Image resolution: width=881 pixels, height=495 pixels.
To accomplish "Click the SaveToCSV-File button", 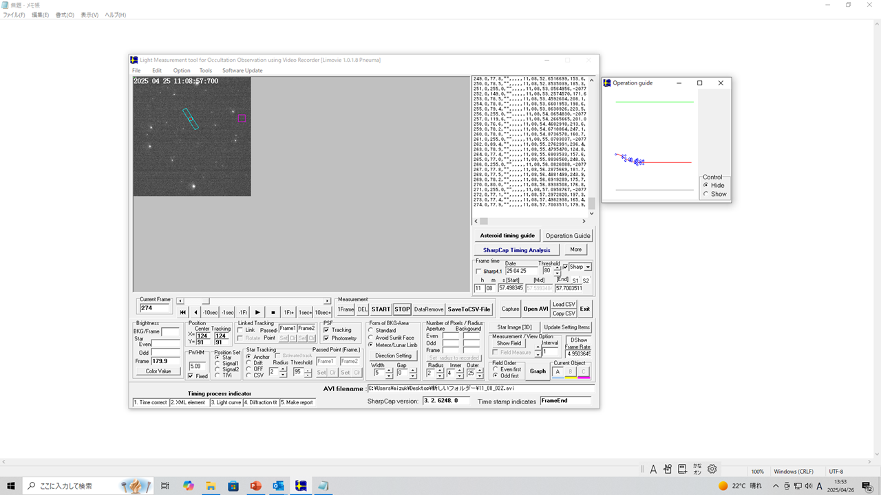I will 469,309.
